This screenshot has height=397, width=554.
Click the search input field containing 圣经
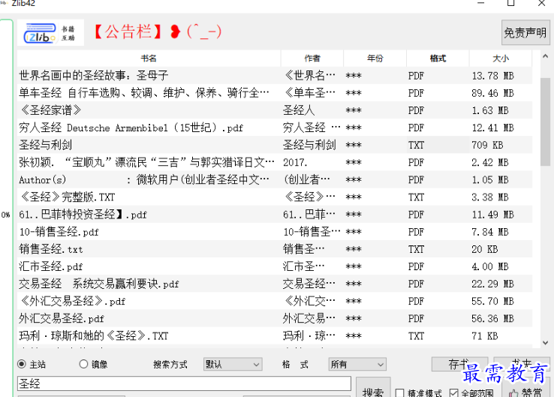(x=184, y=383)
